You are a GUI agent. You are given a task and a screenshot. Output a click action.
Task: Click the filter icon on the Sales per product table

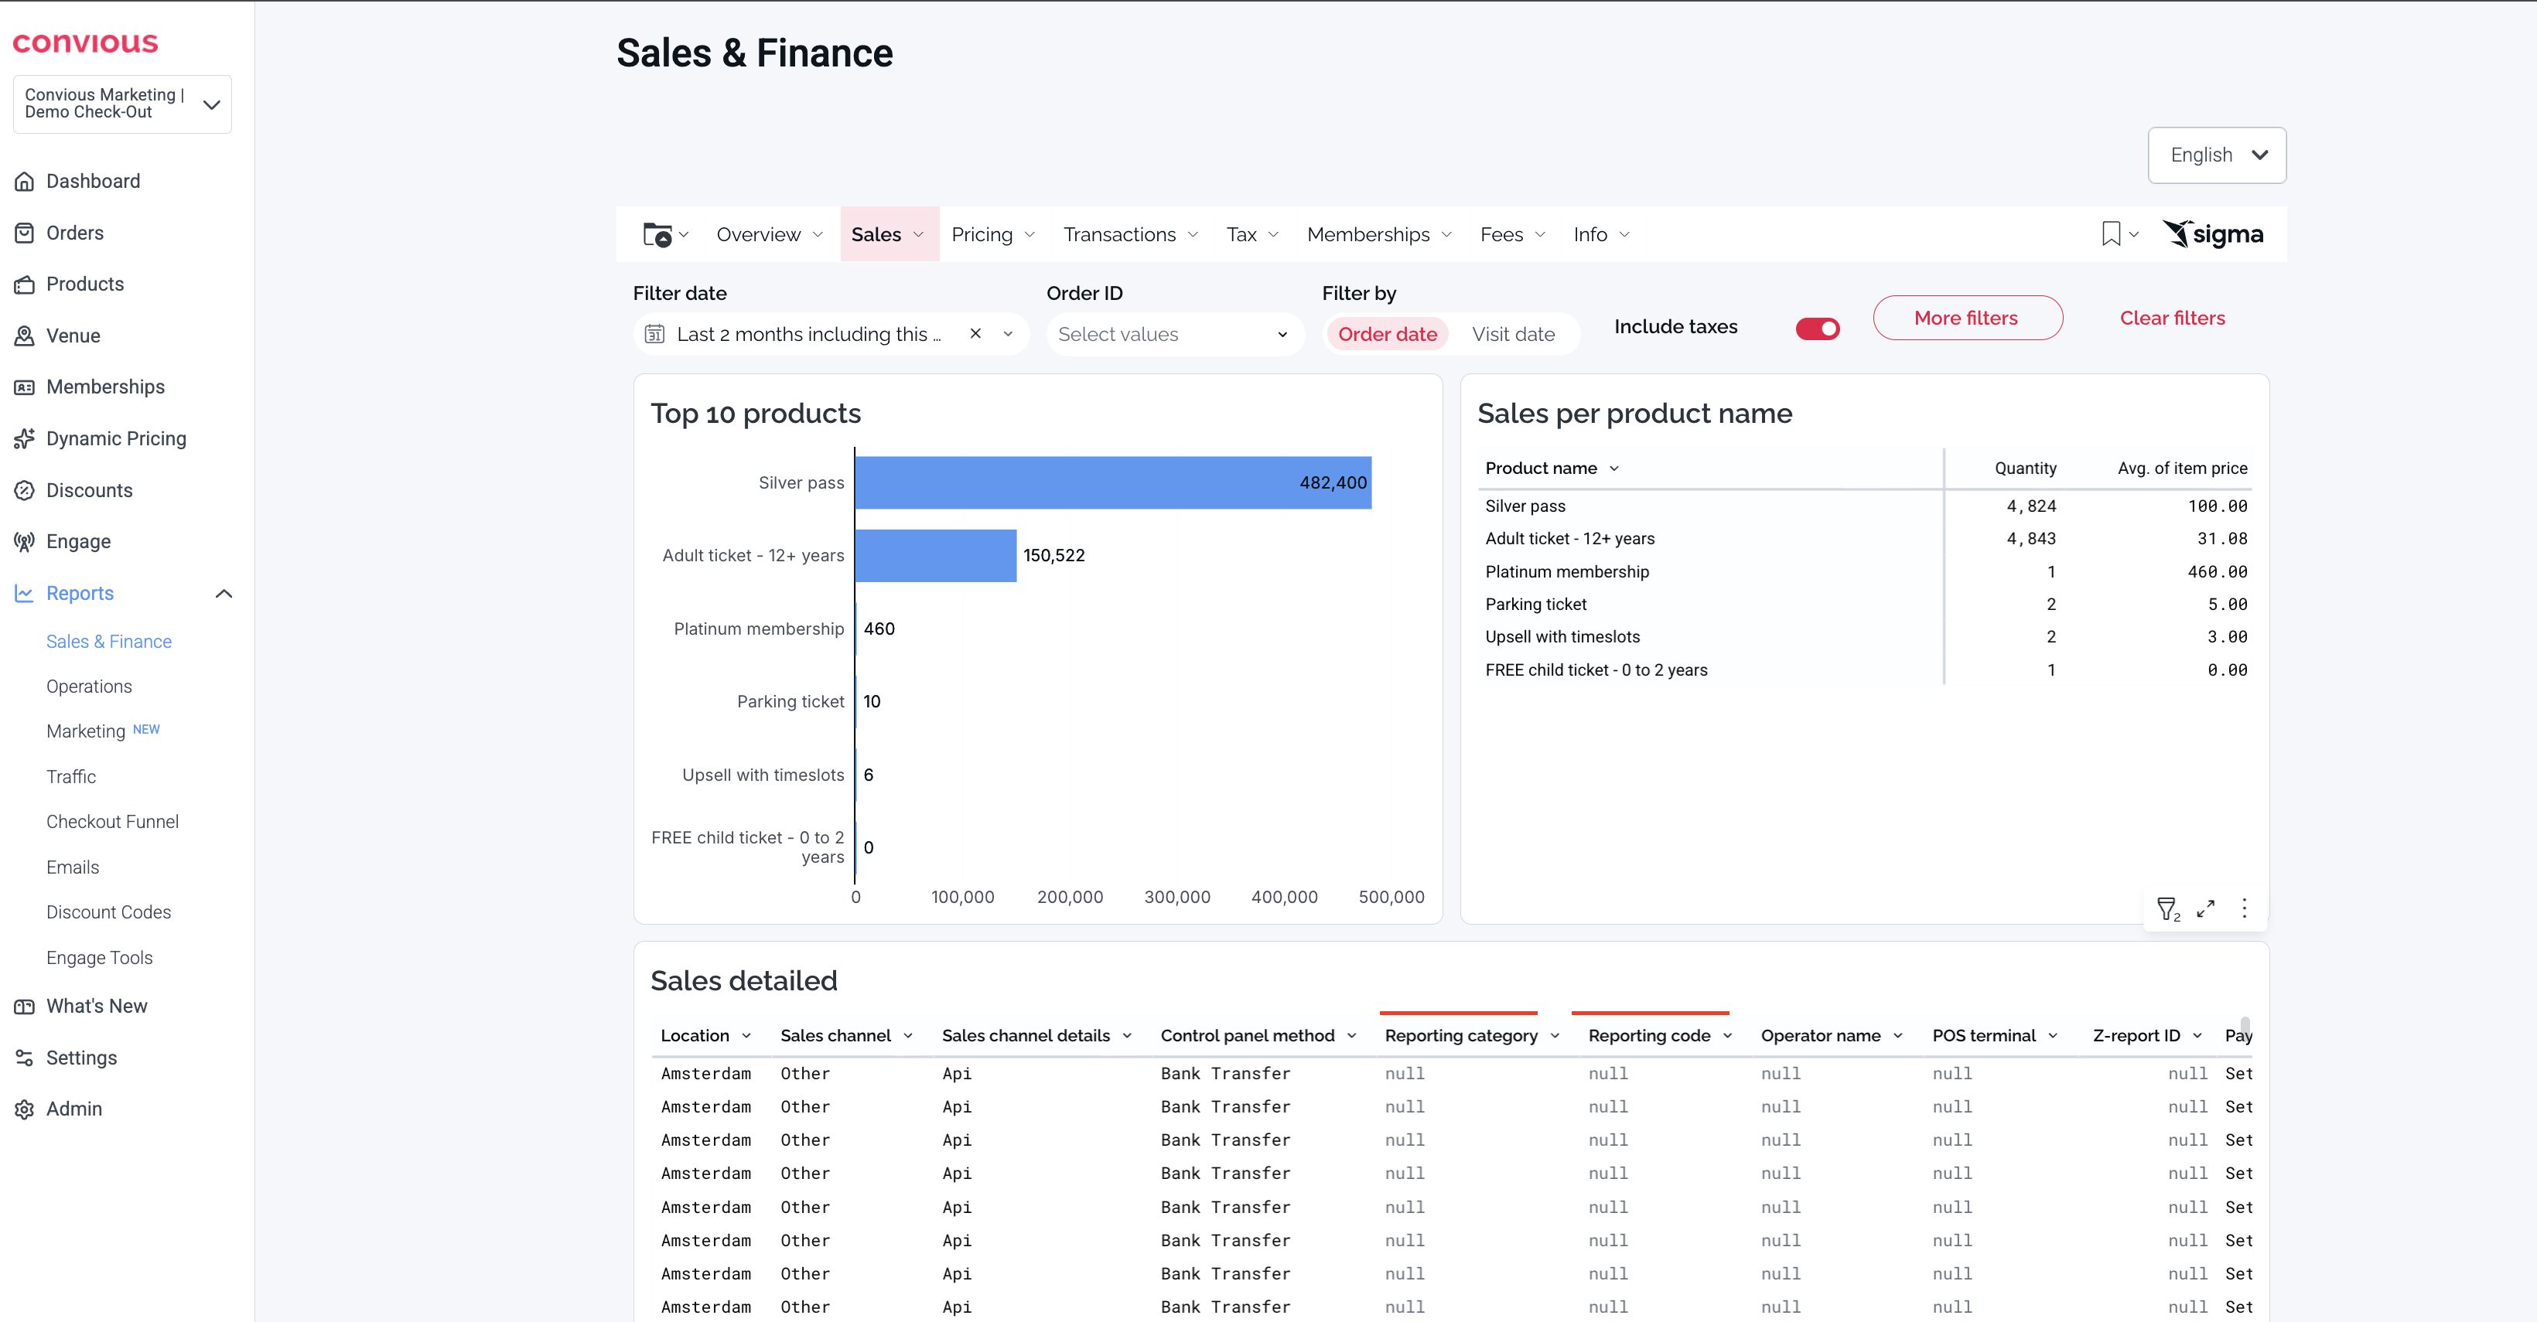pos(2167,908)
